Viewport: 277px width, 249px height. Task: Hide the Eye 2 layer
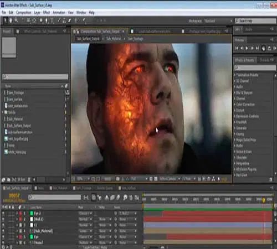coord(3,214)
